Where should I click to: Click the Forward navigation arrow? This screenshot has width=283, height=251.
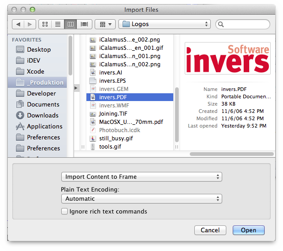[29, 24]
